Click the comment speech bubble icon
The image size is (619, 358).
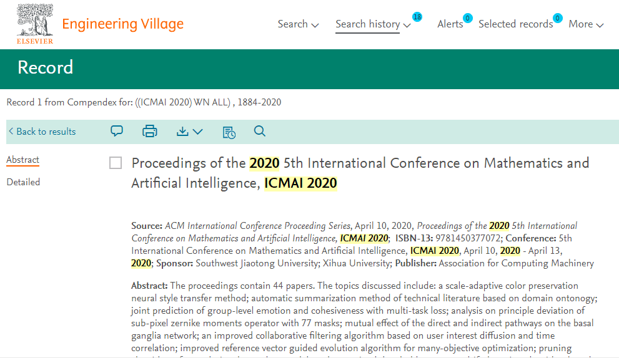[x=117, y=131]
